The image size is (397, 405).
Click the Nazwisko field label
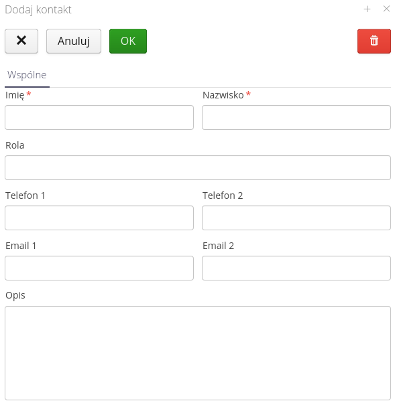223,95
